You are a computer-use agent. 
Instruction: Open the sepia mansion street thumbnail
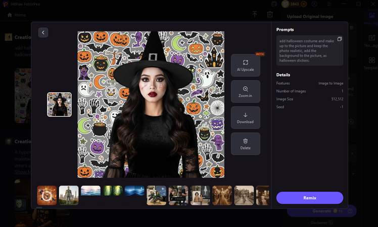[244, 195]
